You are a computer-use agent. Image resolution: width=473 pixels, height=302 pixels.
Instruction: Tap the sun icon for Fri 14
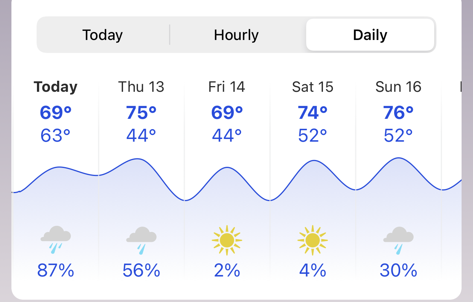[227, 240]
